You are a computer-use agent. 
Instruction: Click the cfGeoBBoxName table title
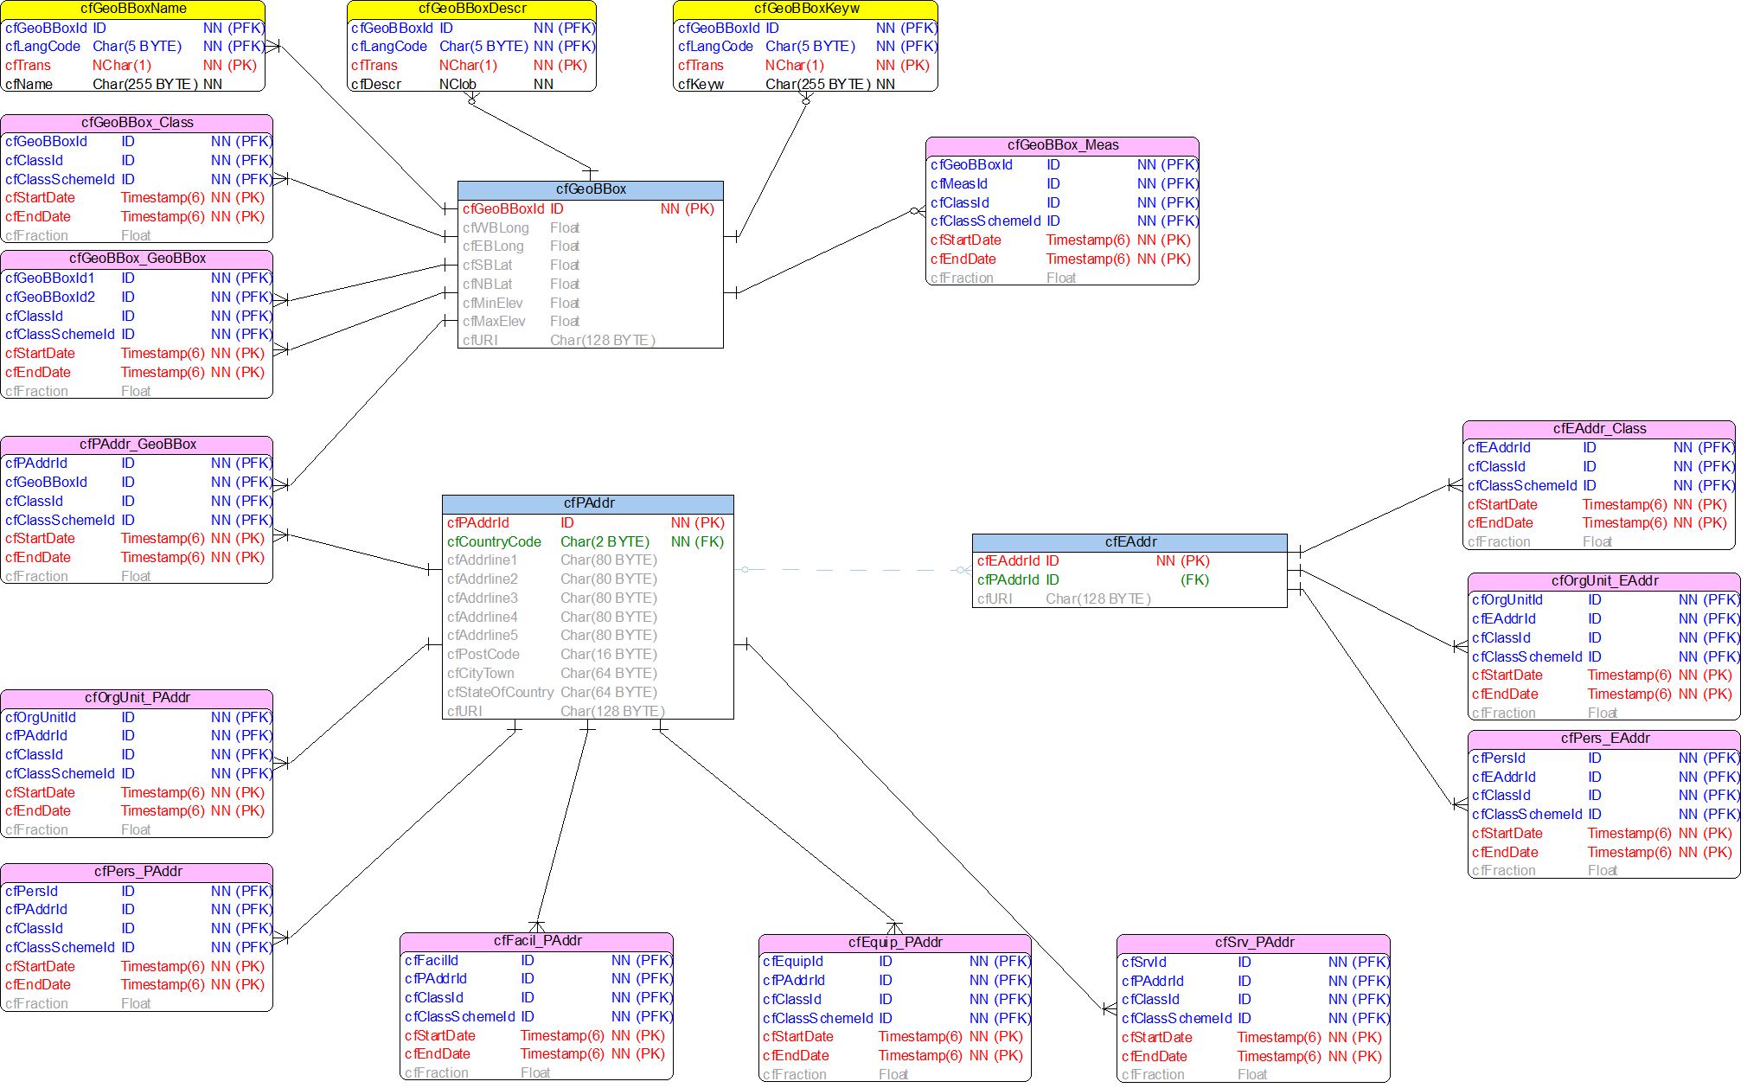coord(133,9)
